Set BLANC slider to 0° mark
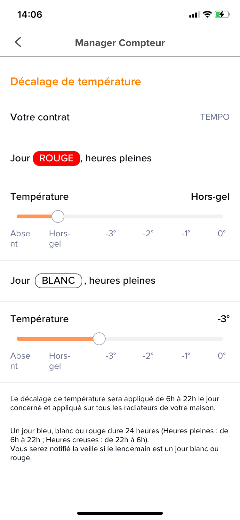 223,339
